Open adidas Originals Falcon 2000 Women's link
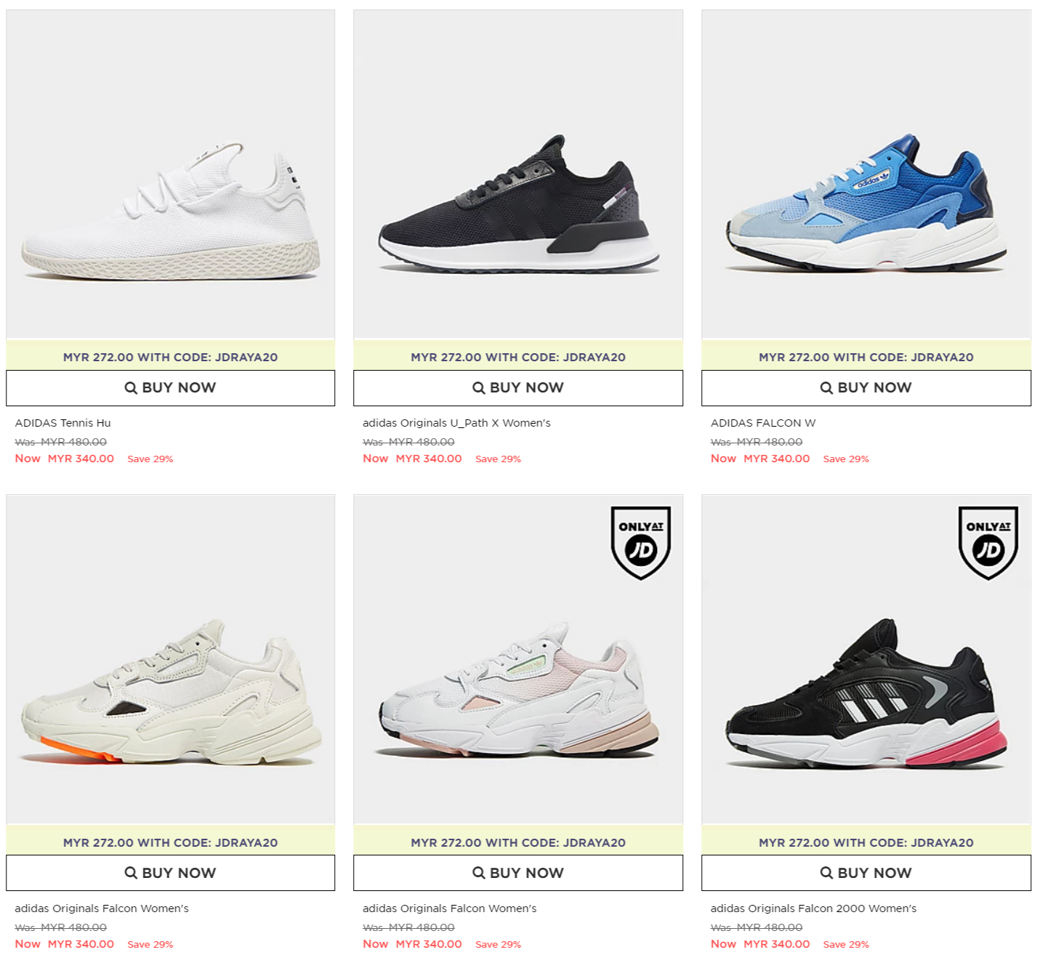 click(813, 908)
